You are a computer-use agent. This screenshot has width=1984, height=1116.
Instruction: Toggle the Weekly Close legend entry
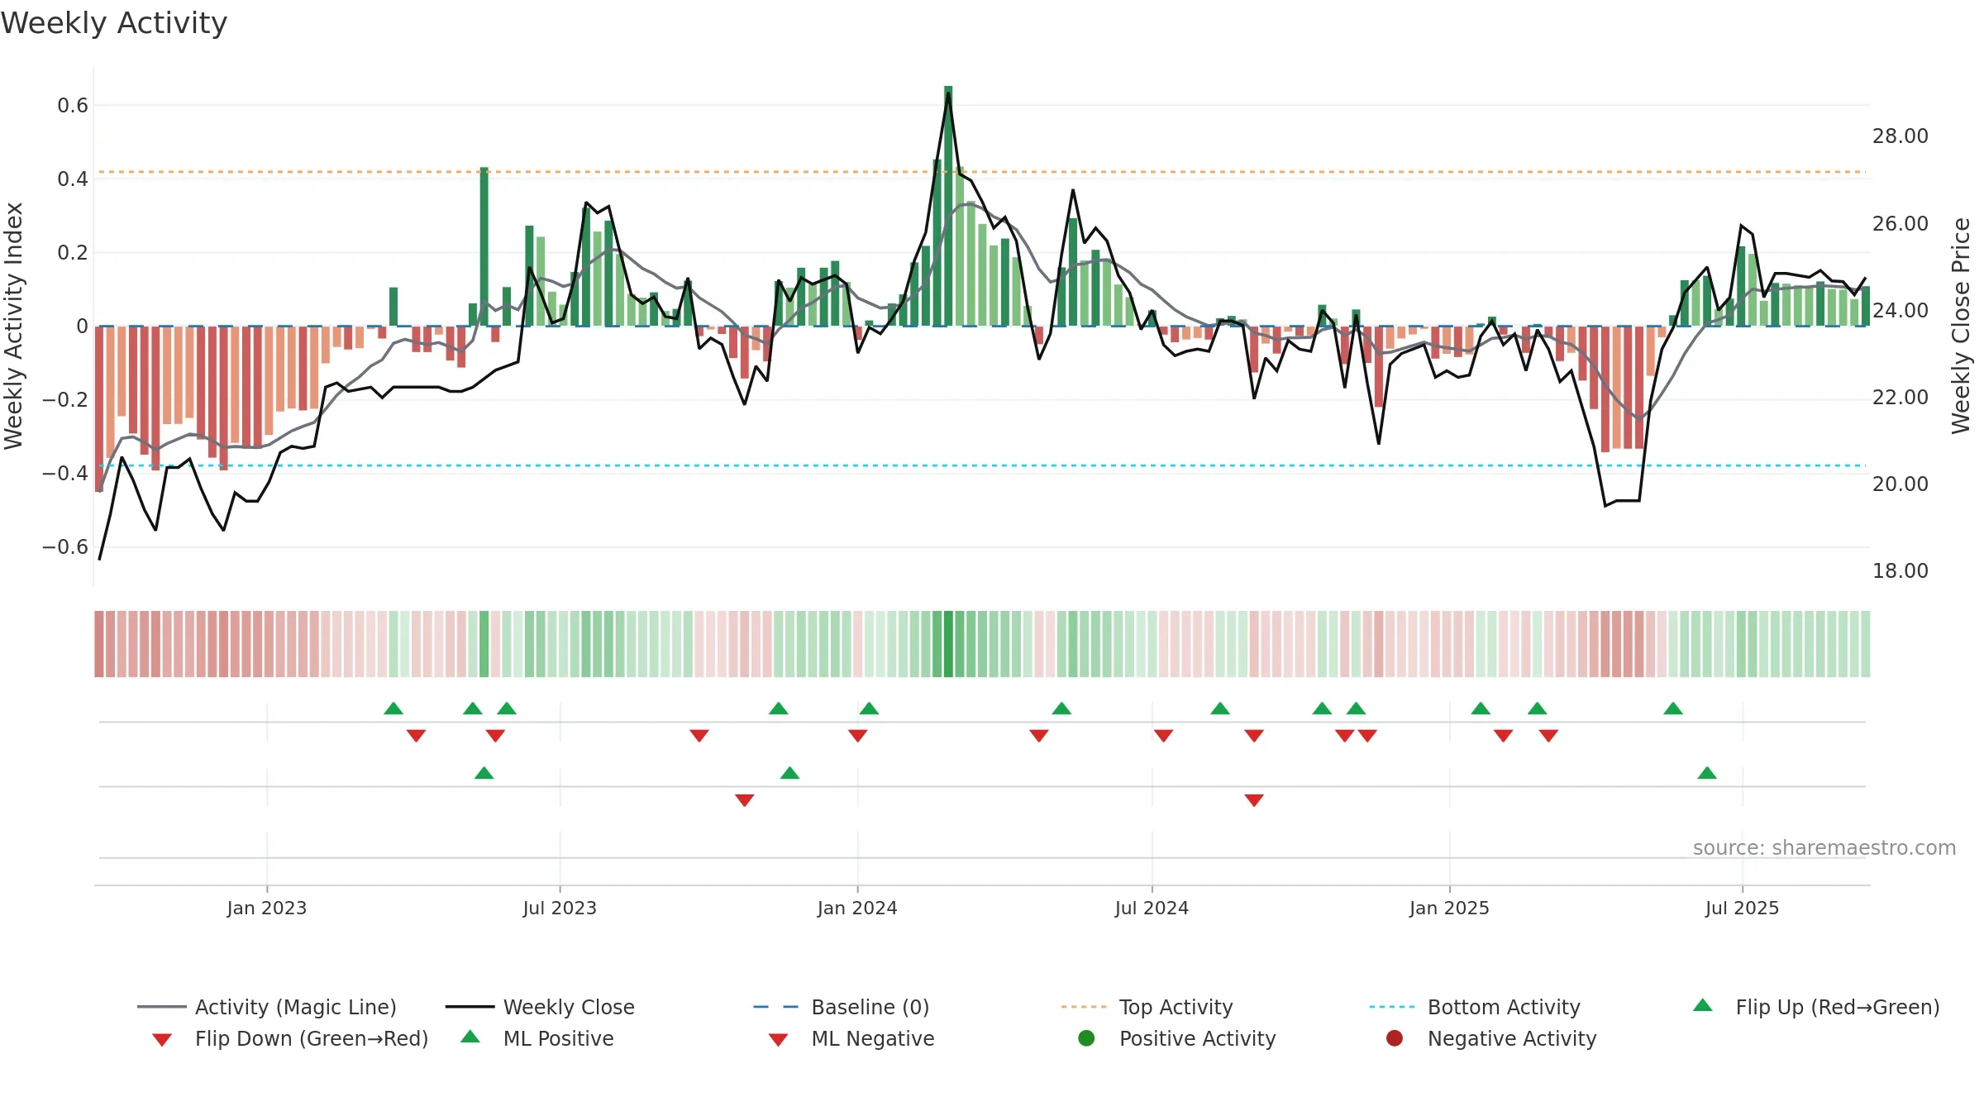(540, 1007)
